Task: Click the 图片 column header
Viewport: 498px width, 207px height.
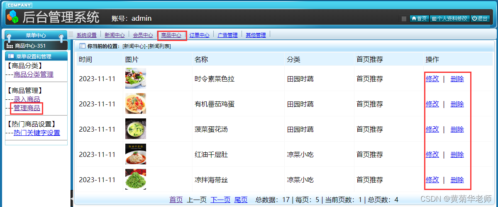Action: 132,60
